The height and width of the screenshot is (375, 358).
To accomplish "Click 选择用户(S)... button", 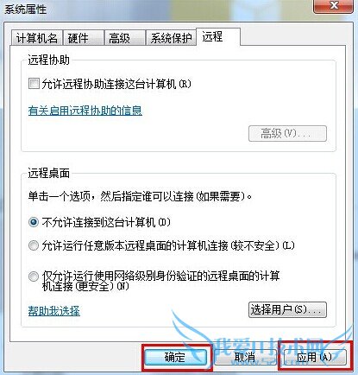I will tap(287, 310).
